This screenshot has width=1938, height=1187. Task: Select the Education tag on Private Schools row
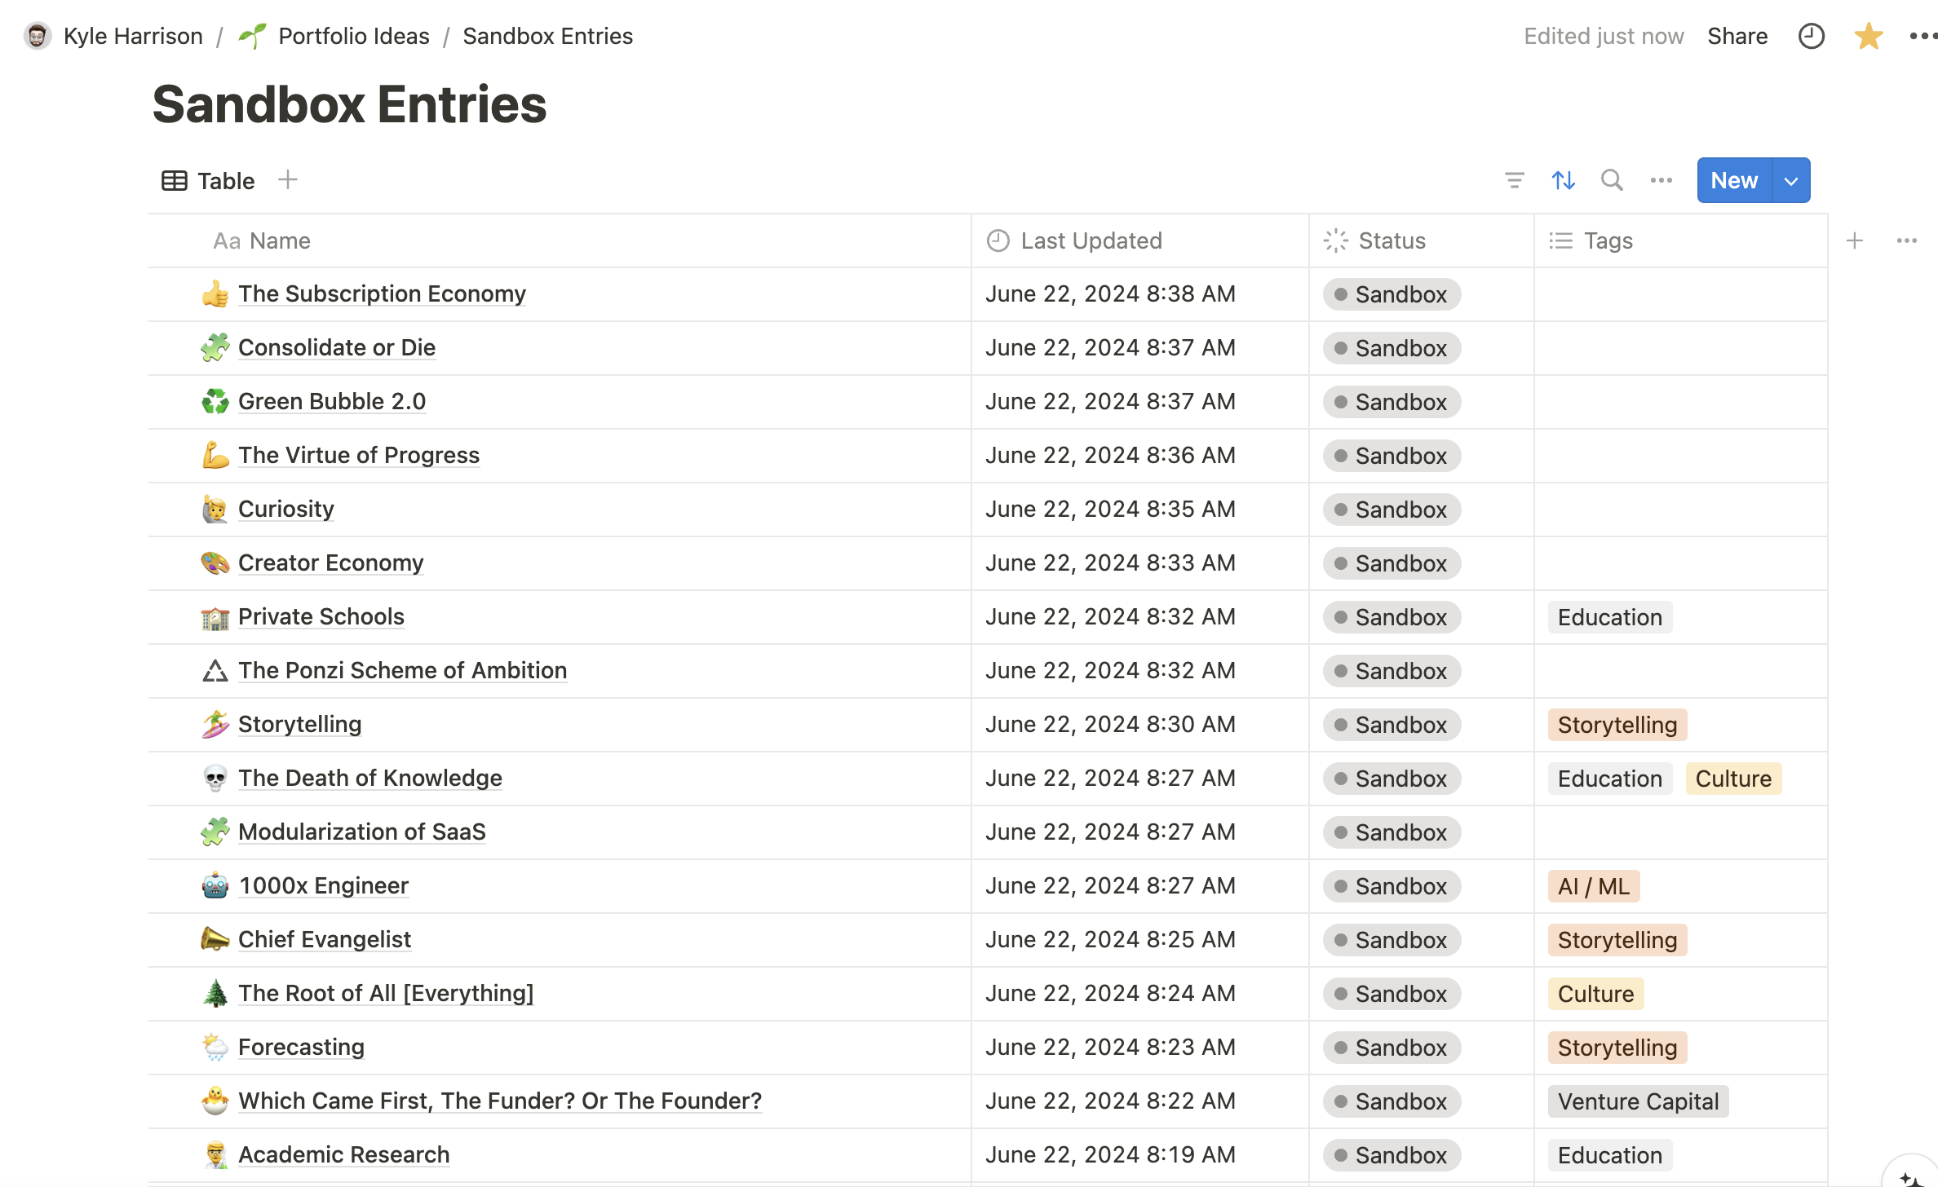click(x=1609, y=617)
